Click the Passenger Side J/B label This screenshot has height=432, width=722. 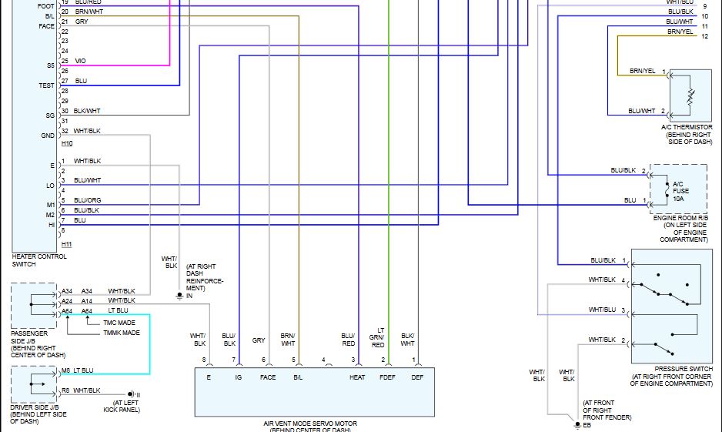pyautogui.click(x=38, y=344)
